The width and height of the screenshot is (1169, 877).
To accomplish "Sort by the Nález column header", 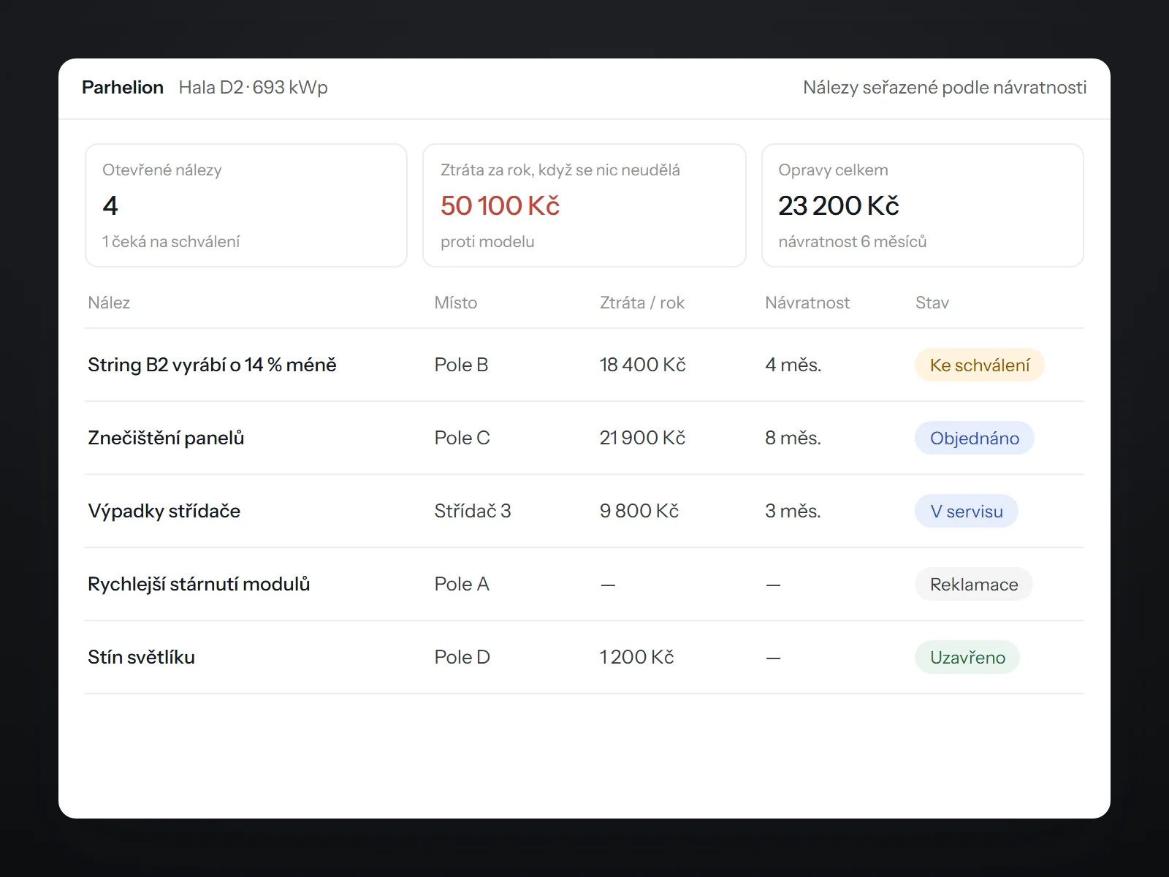I will 109,303.
